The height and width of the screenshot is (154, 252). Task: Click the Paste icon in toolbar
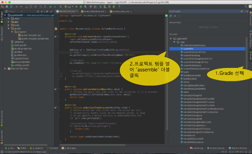click(x=35, y=7)
